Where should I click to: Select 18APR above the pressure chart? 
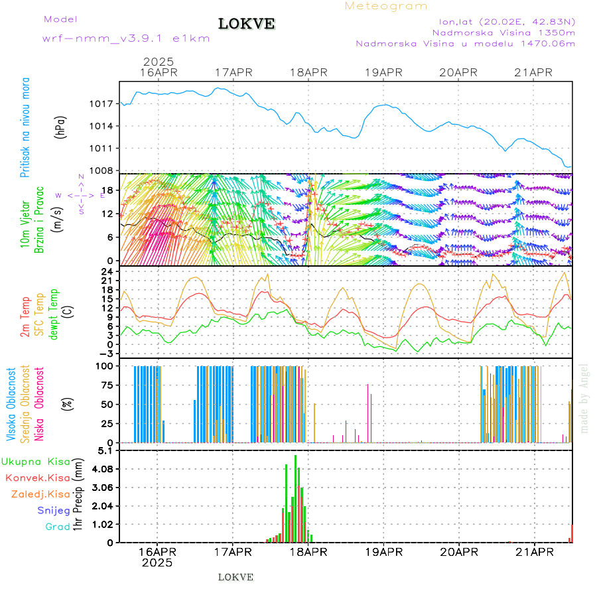(x=308, y=72)
